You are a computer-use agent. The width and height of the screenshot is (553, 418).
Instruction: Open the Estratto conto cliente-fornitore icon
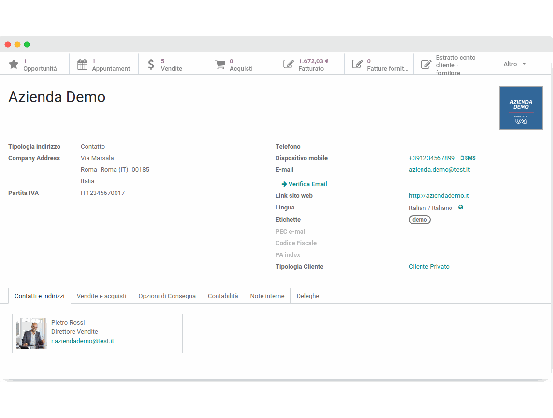pyautogui.click(x=426, y=63)
